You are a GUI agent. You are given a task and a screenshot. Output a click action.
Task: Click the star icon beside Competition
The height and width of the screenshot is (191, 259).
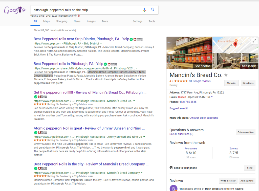[x=75, y=16]
